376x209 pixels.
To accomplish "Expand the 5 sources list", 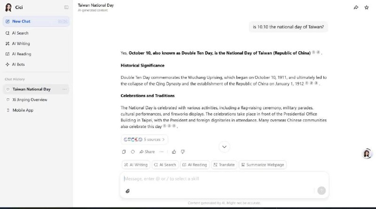I will (144, 140).
